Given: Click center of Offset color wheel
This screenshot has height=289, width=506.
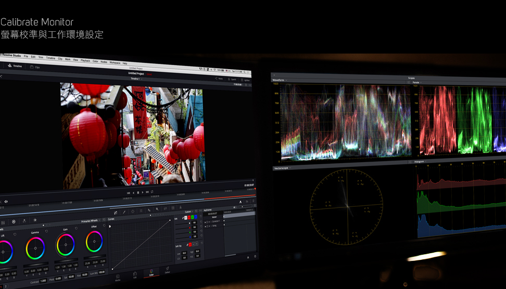Looking at the screenshot, I should point(94,241).
